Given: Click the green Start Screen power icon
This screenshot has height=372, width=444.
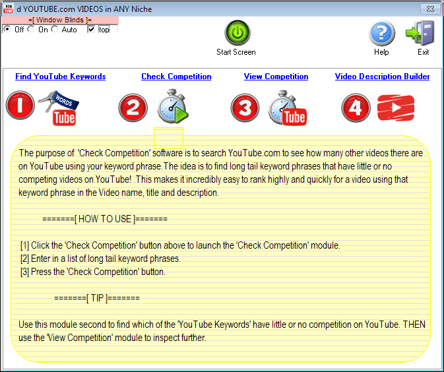Looking at the screenshot, I should [238, 32].
